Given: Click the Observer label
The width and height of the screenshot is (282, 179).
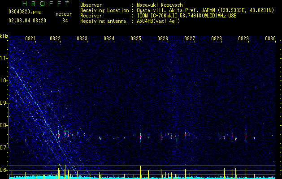Looking at the screenshot, I should pyautogui.click(x=91, y=5).
